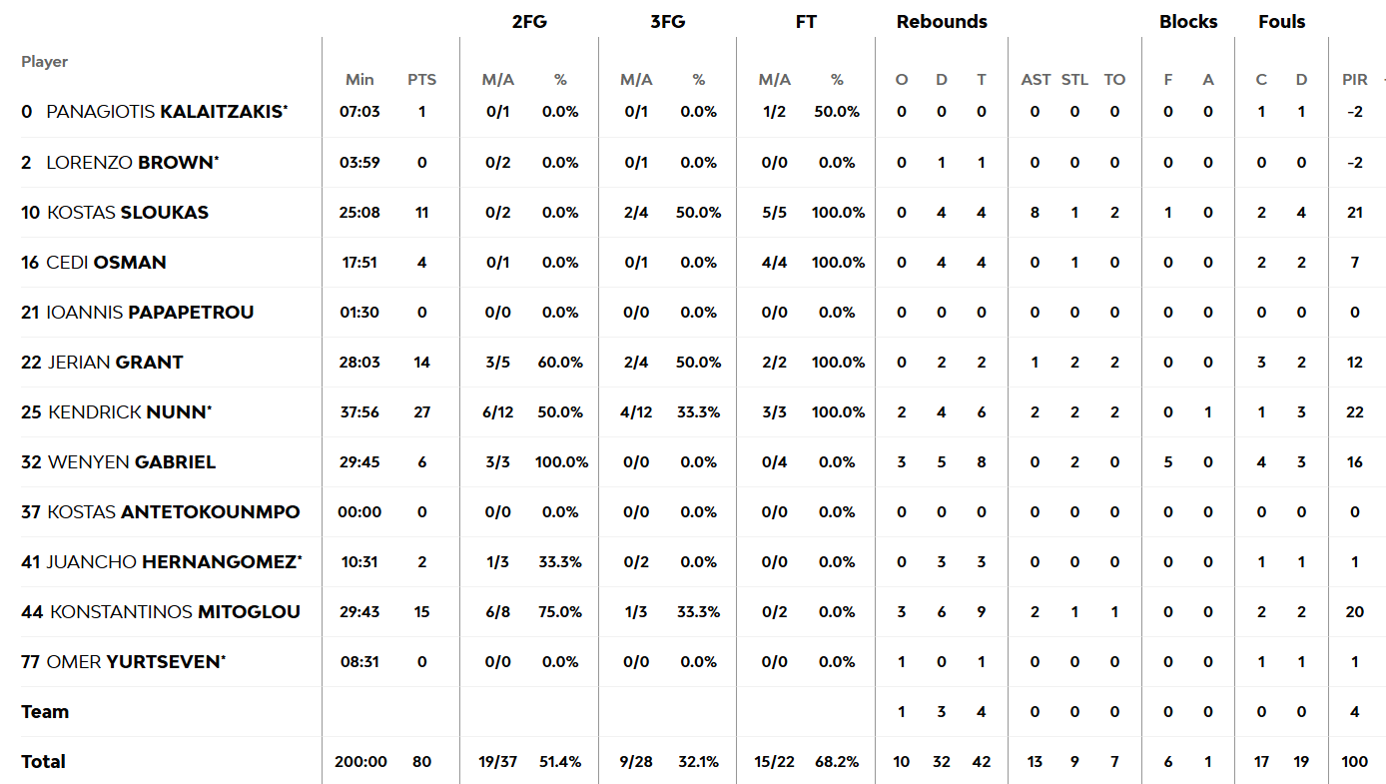Select Wenyen Gabriel player name
The image size is (1386, 784).
pos(132,461)
